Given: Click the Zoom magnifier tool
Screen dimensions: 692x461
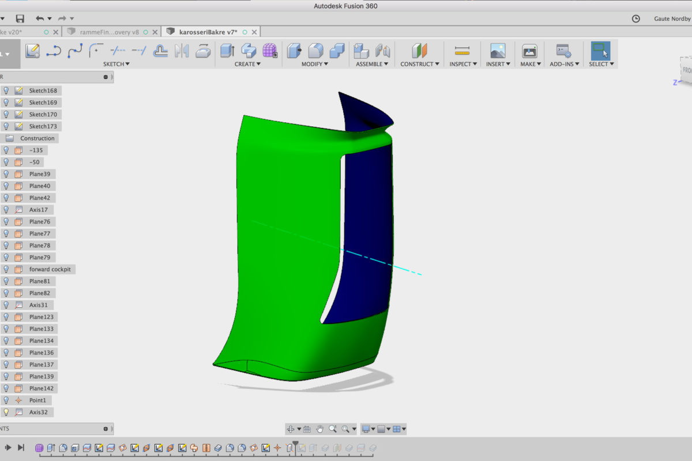Looking at the screenshot, I should pyautogui.click(x=333, y=429).
